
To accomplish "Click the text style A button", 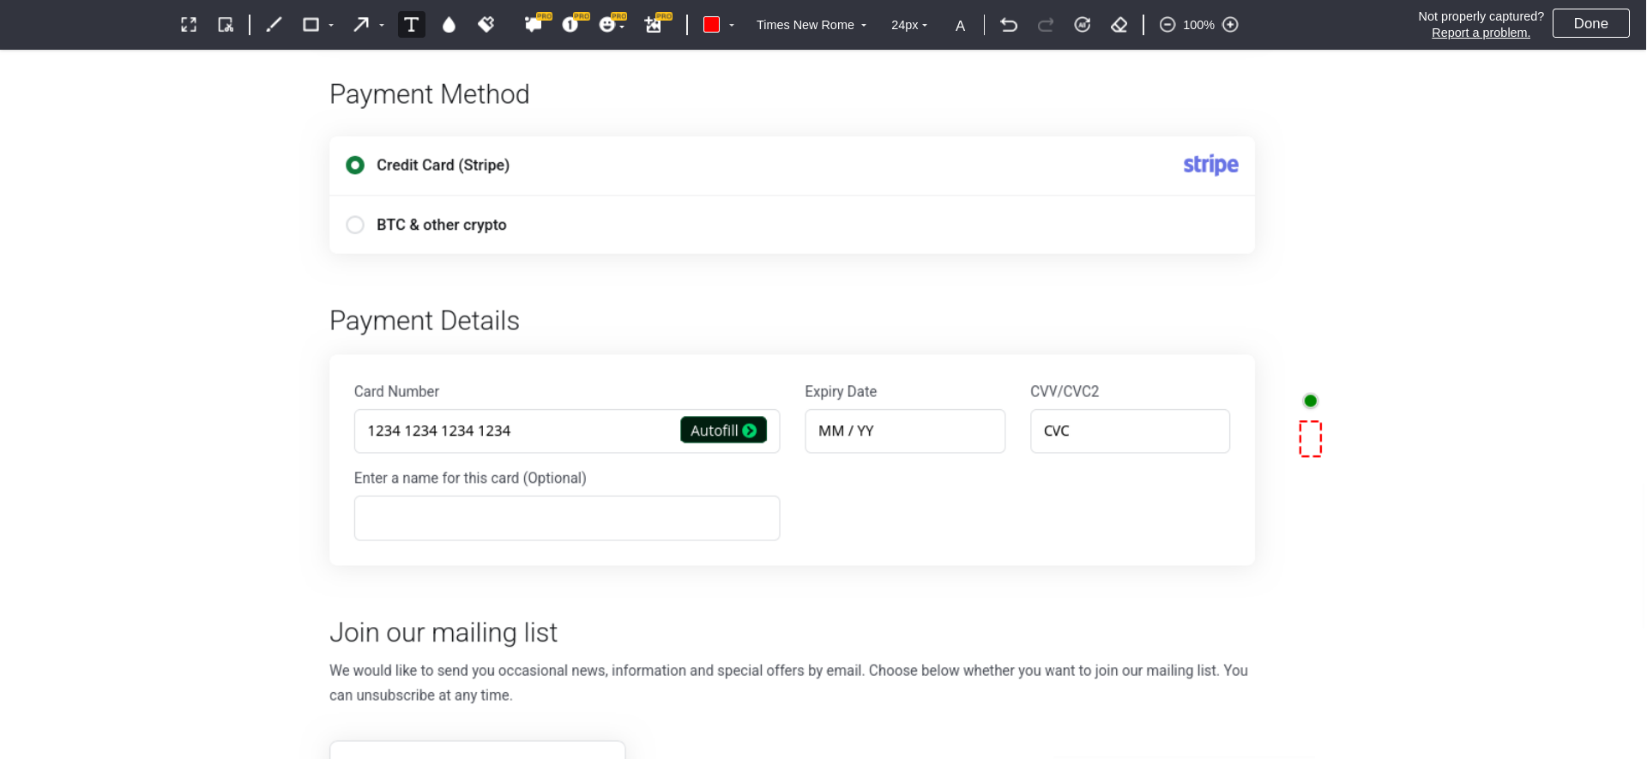I will (960, 26).
